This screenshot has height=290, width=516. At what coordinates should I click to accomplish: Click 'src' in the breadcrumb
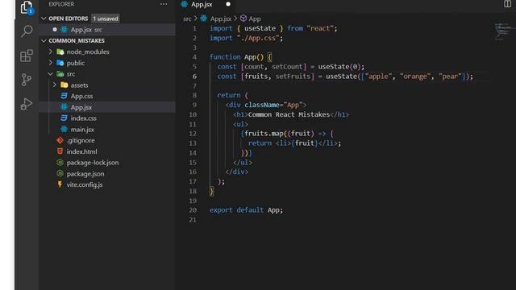point(187,19)
